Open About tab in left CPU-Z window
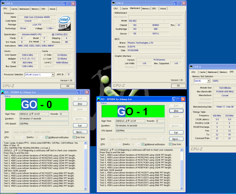The height and width of the screenshot is (194, 236). (52, 9)
